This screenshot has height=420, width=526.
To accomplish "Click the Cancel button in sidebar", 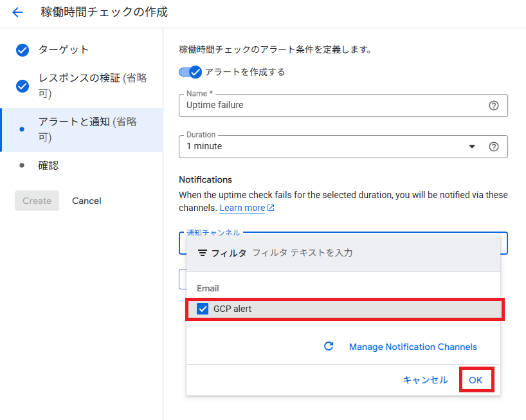I will click(87, 201).
